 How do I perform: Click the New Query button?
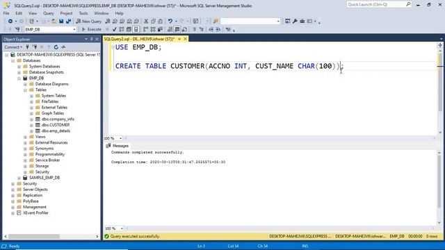point(89,22)
